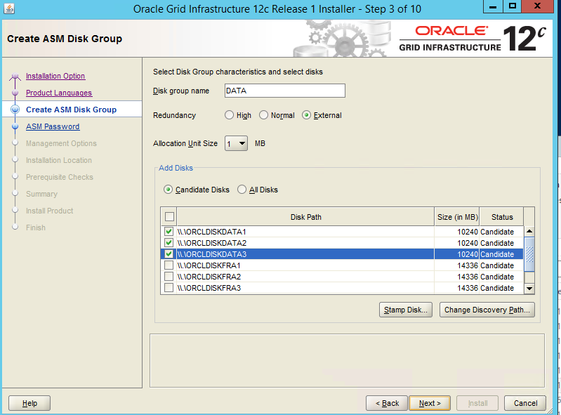Go to ASM Password step
This screenshot has height=415, width=561.
pyautogui.click(x=53, y=126)
